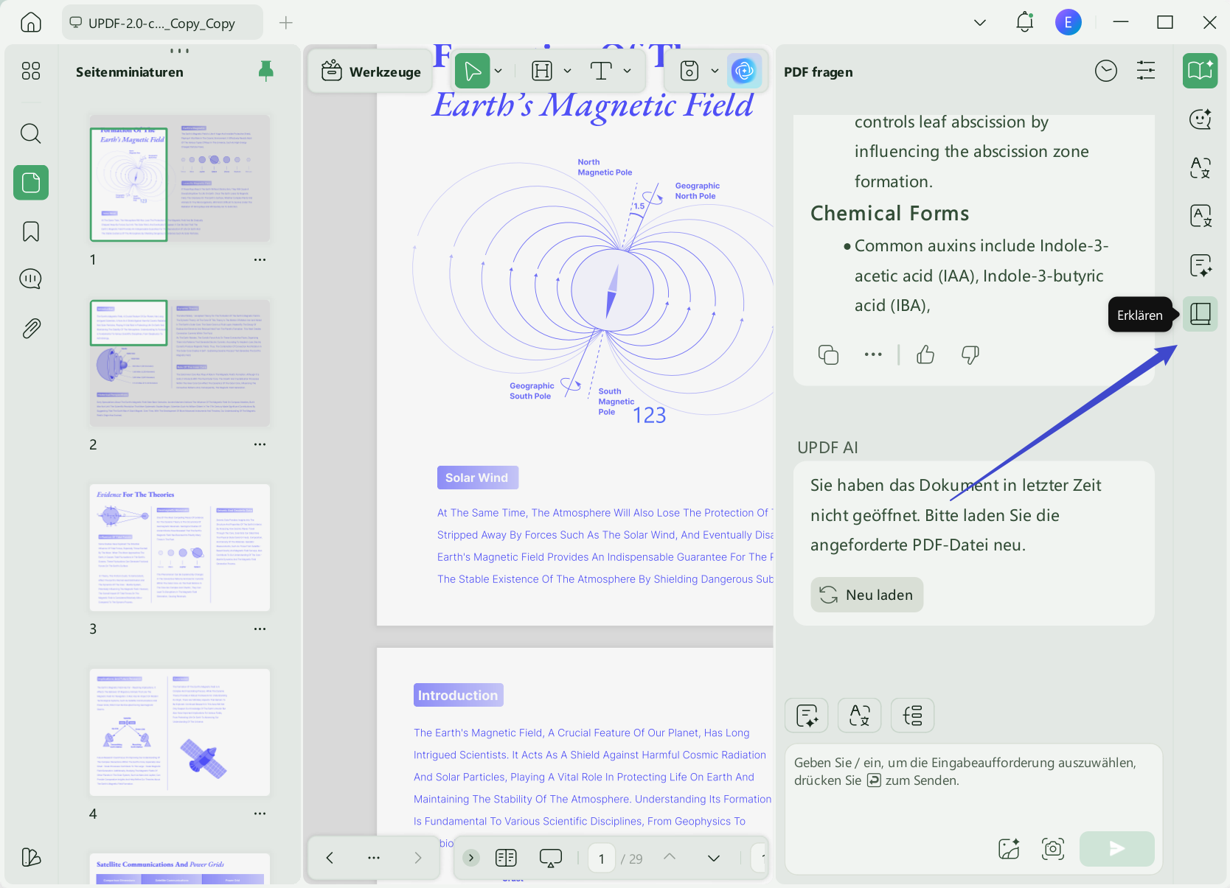Select the Ask PDF book icon
The image size is (1230, 888).
coord(1200,71)
